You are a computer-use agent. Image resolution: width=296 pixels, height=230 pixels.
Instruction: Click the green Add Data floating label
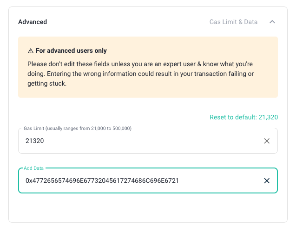[x=33, y=168]
